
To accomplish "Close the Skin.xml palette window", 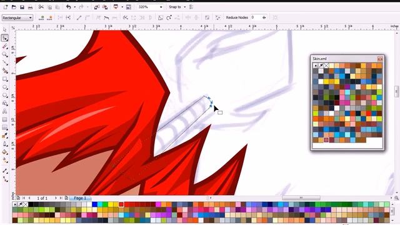I will [x=380, y=59].
